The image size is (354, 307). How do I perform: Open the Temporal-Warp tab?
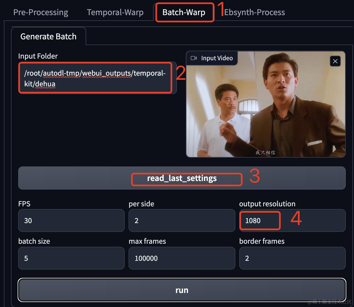[115, 12]
